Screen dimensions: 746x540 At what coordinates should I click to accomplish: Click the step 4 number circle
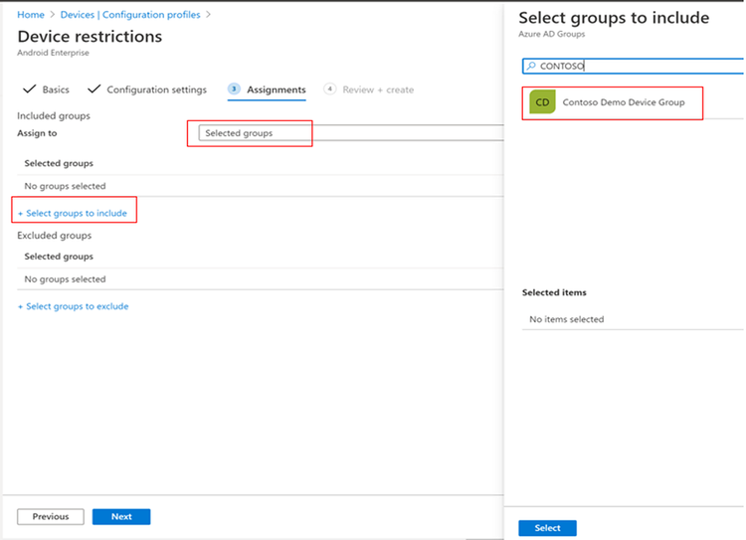329,90
